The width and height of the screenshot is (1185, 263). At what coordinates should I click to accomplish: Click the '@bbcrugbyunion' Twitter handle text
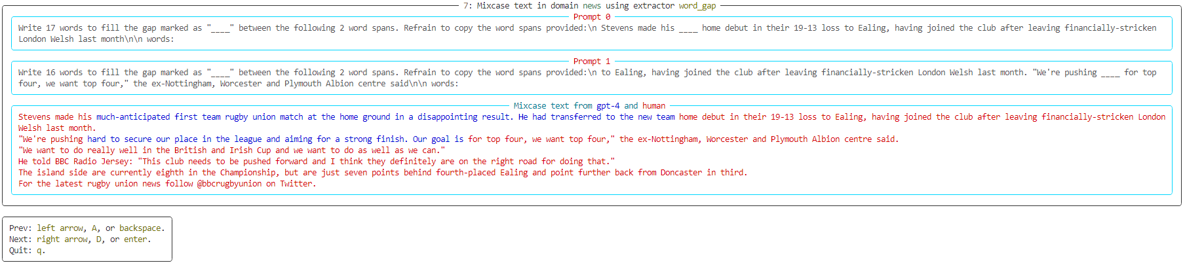point(229,183)
